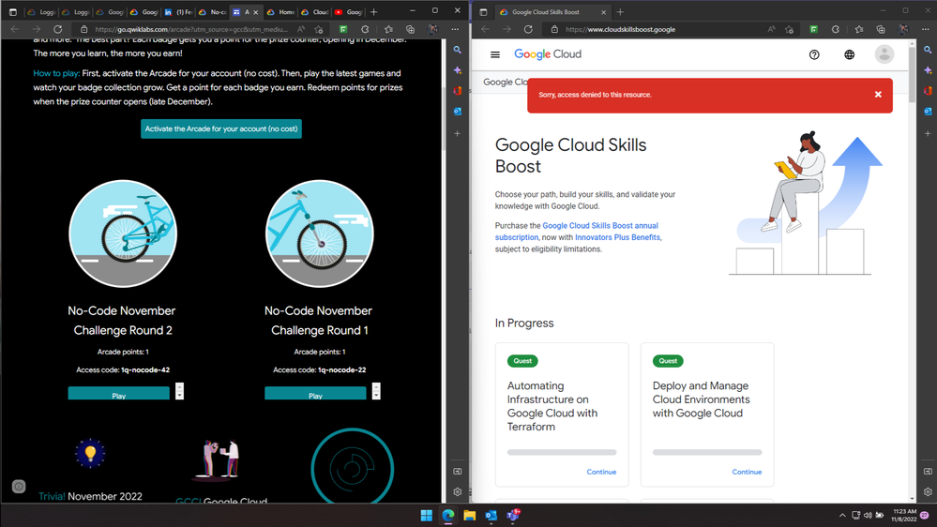Go back in the left Edge window
Viewport: 937px width, 527px height.
[15, 29]
